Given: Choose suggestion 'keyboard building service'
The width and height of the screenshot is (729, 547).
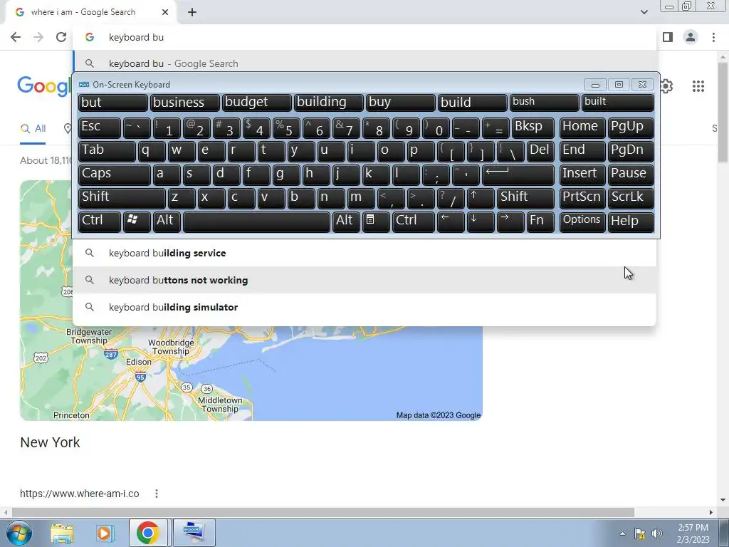Looking at the screenshot, I should [x=364, y=253].
